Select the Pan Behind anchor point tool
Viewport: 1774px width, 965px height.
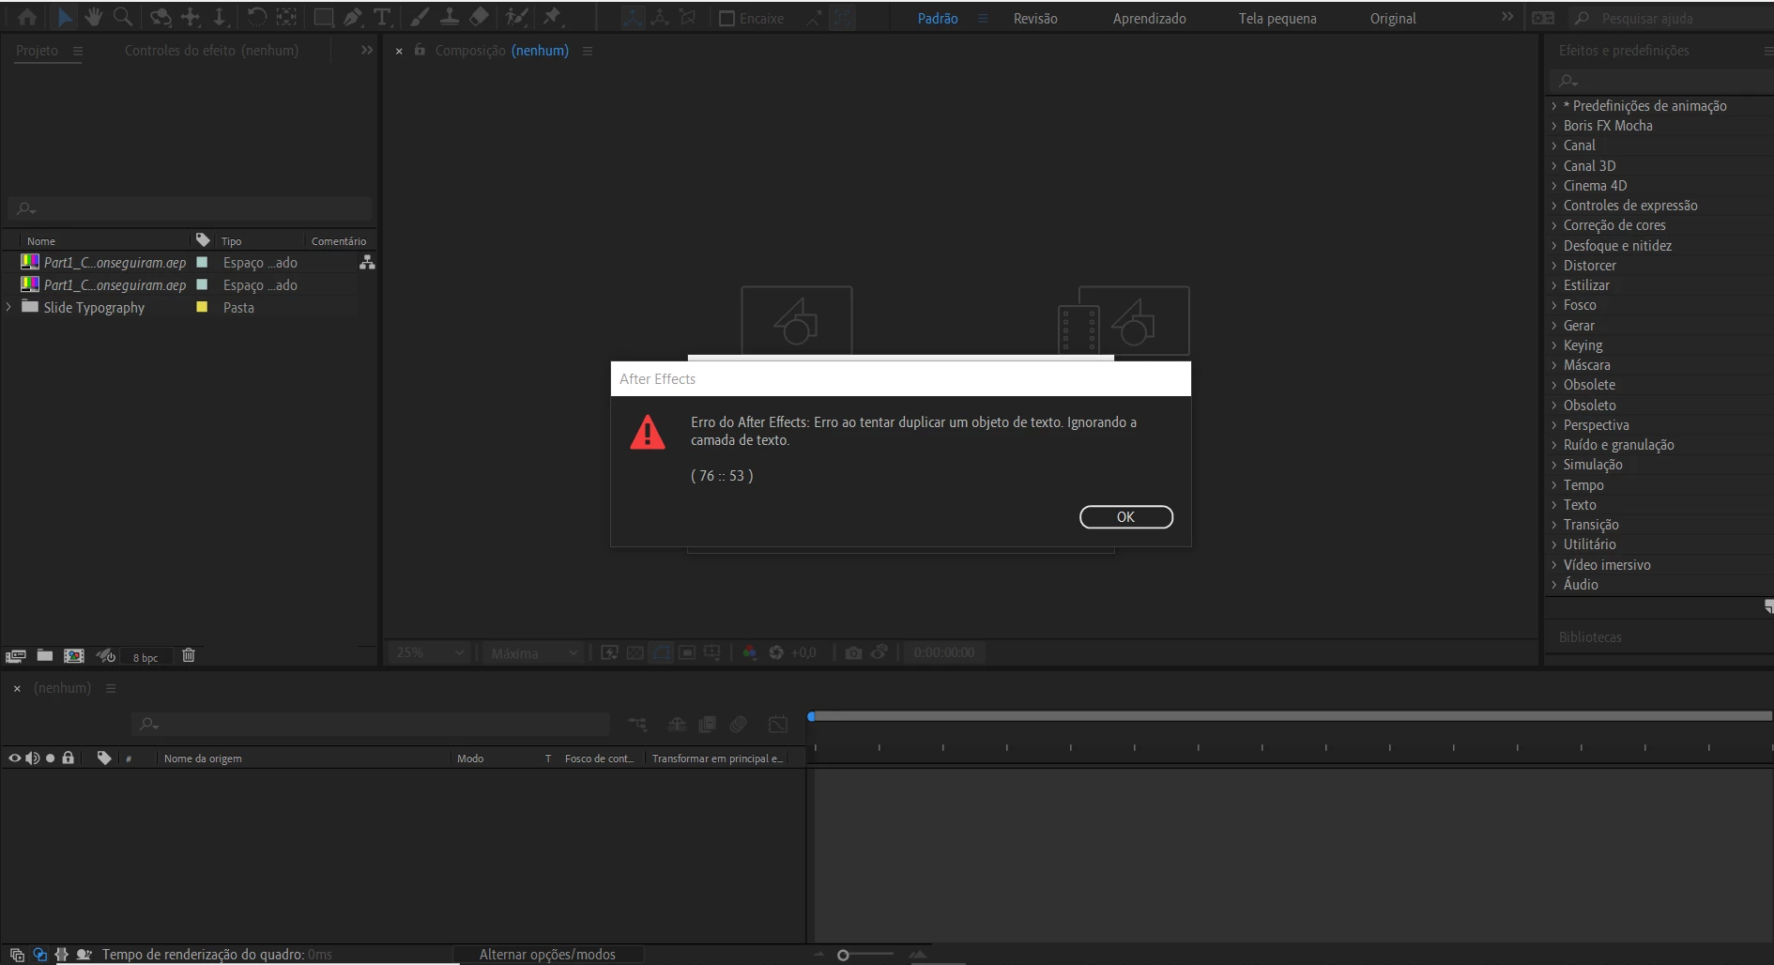tap(286, 17)
